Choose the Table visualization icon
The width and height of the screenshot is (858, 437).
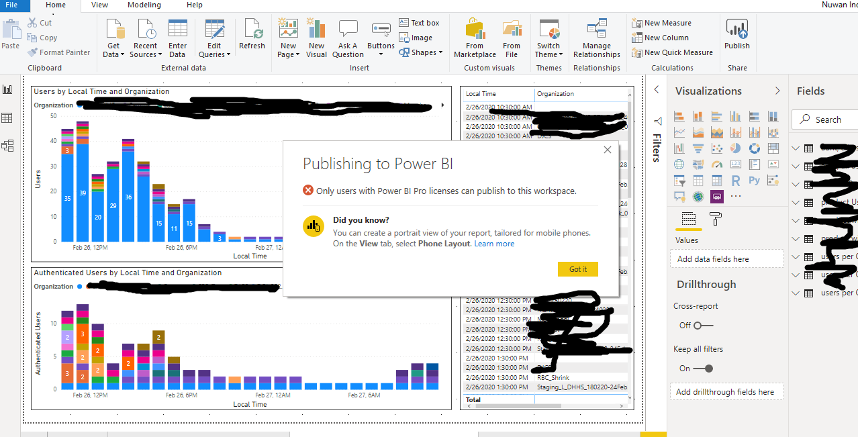pos(698,181)
